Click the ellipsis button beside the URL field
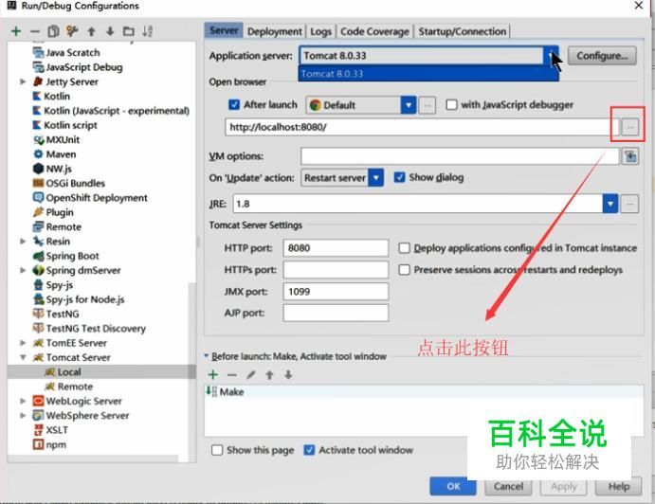 [630, 127]
